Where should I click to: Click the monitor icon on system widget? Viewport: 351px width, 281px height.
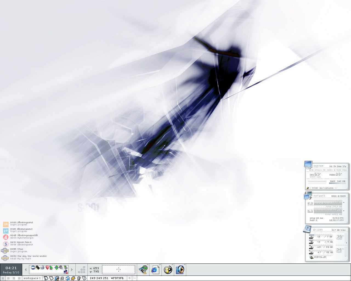tap(308, 165)
